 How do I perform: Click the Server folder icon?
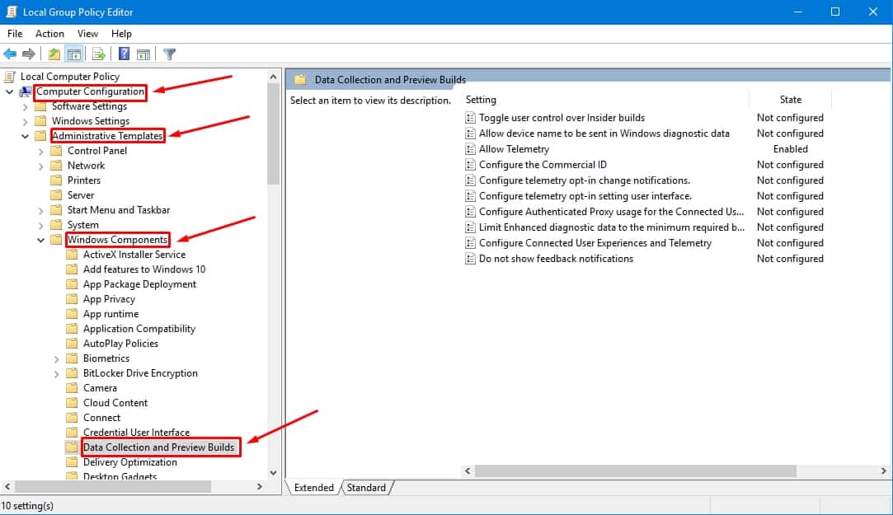tap(56, 195)
